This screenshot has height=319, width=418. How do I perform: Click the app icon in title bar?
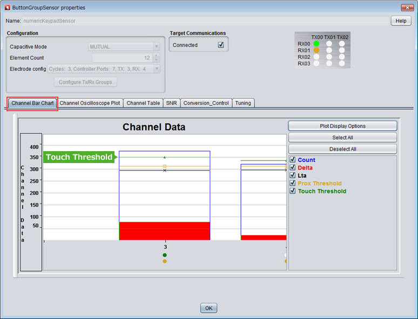pyautogui.click(x=6, y=8)
